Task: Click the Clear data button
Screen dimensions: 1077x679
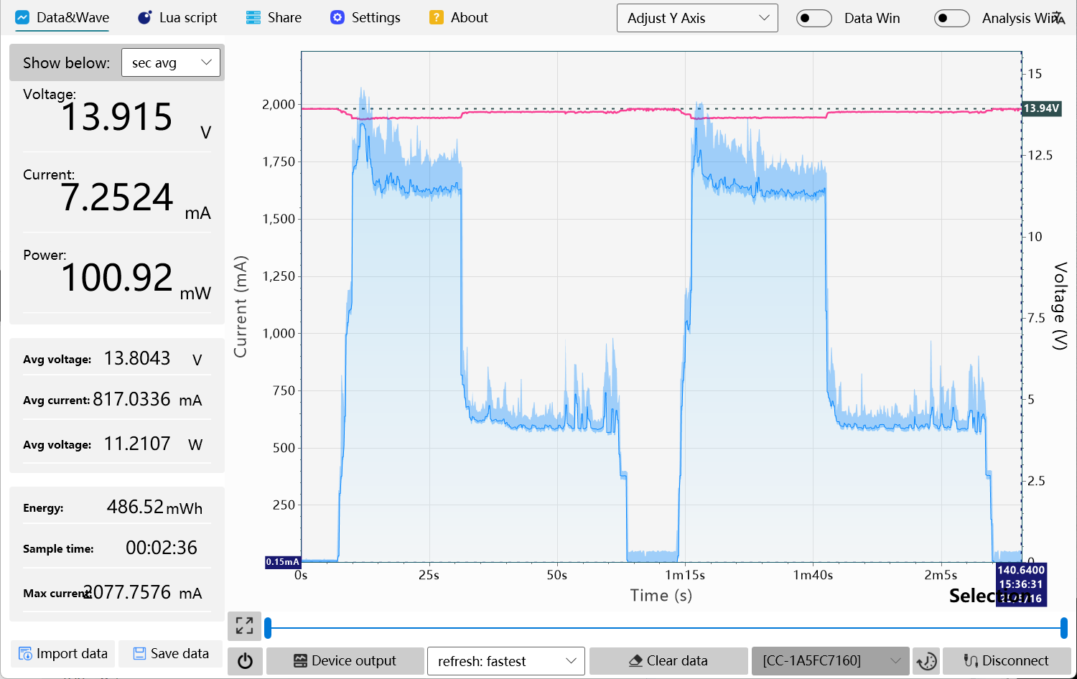Action: (x=668, y=661)
